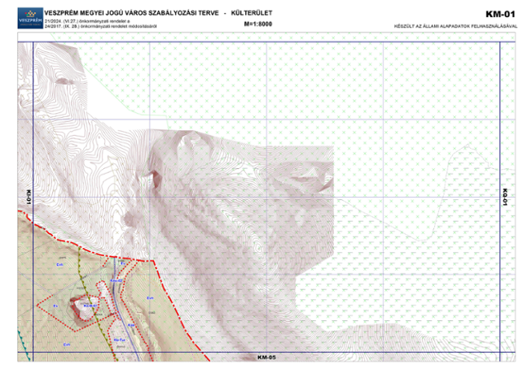Viewport: 523px width, 369px height.
Task: Click the Kbs-02 zone label
Action: [x=116, y=280]
